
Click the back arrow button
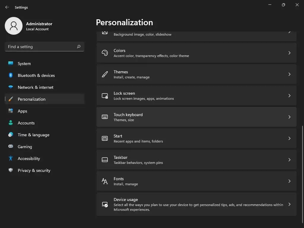7,7
